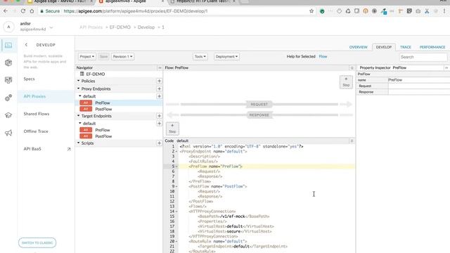The image size is (450, 253).
Task: Collapse the Policies section
Action: (x=78, y=81)
